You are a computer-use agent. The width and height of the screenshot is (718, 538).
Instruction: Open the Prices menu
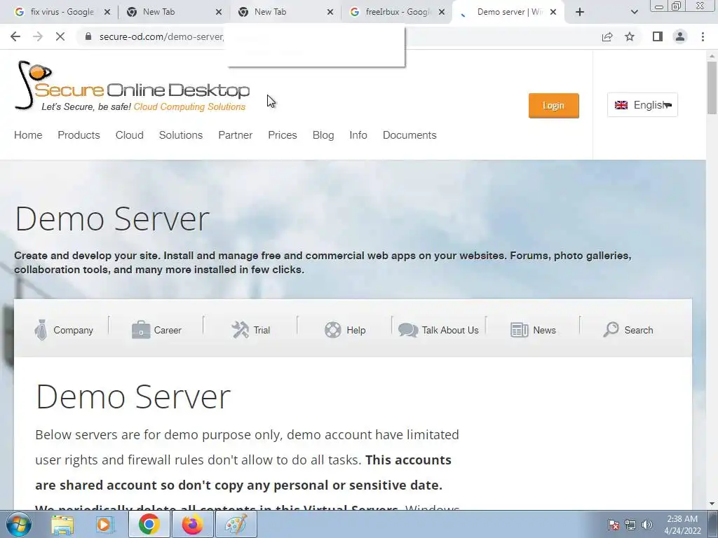coord(283,135)
